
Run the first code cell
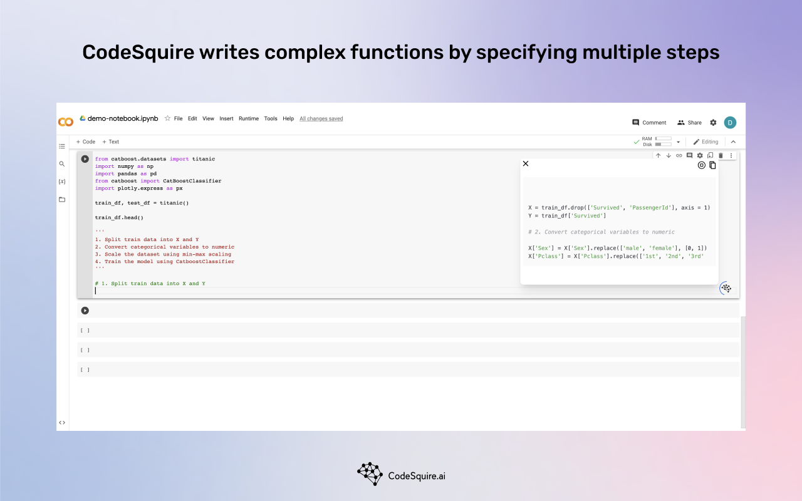coord(85,159)
